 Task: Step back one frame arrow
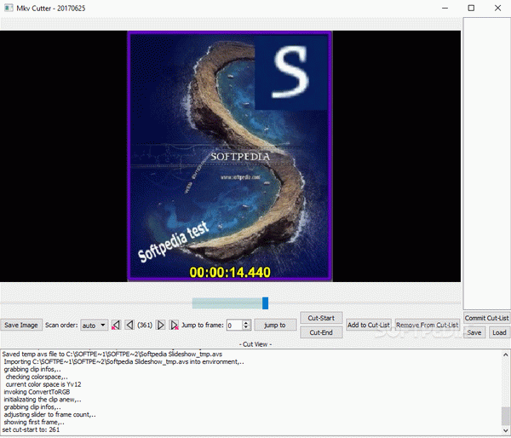[129, 325]
